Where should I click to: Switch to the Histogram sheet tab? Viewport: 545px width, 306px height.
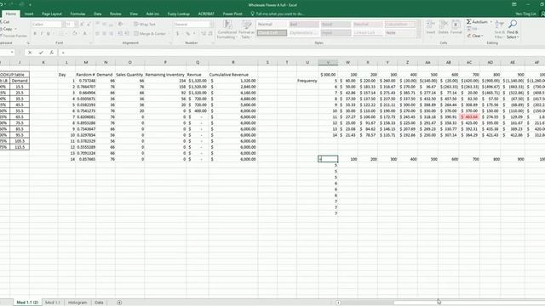pyautogui.click(x=77, y=303)
